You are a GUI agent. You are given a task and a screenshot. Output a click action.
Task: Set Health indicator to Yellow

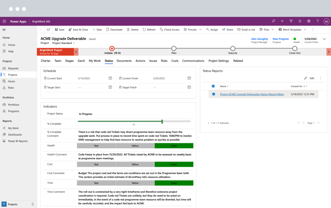135,146
